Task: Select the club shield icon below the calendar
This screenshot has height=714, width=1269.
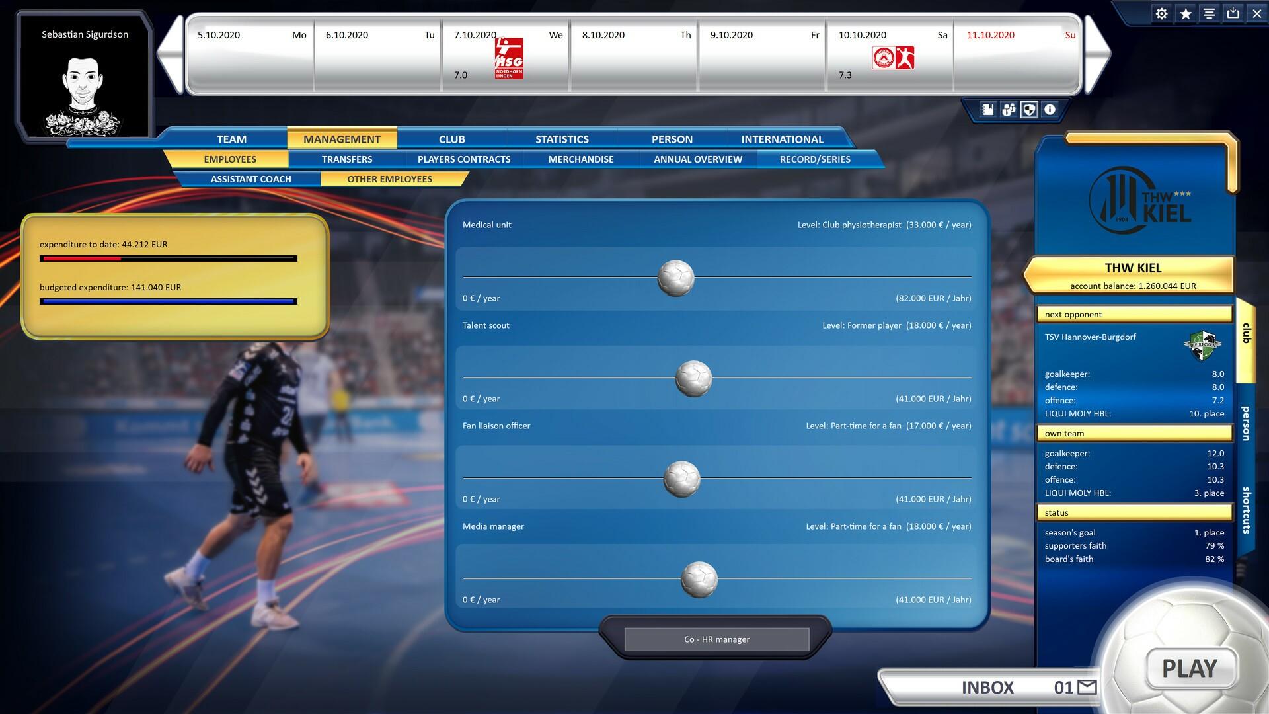Action: pyautogui.click(x=1029, y=110)
